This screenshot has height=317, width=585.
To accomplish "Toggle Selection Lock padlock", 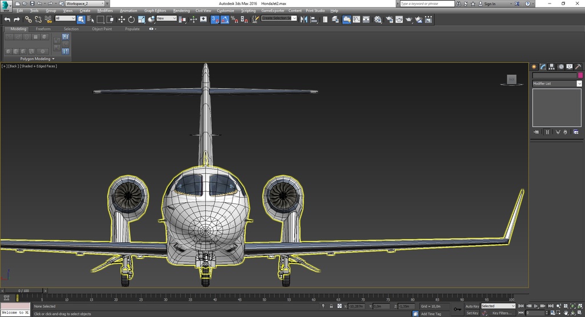I will pyautogui.click(x=331, y=306).
